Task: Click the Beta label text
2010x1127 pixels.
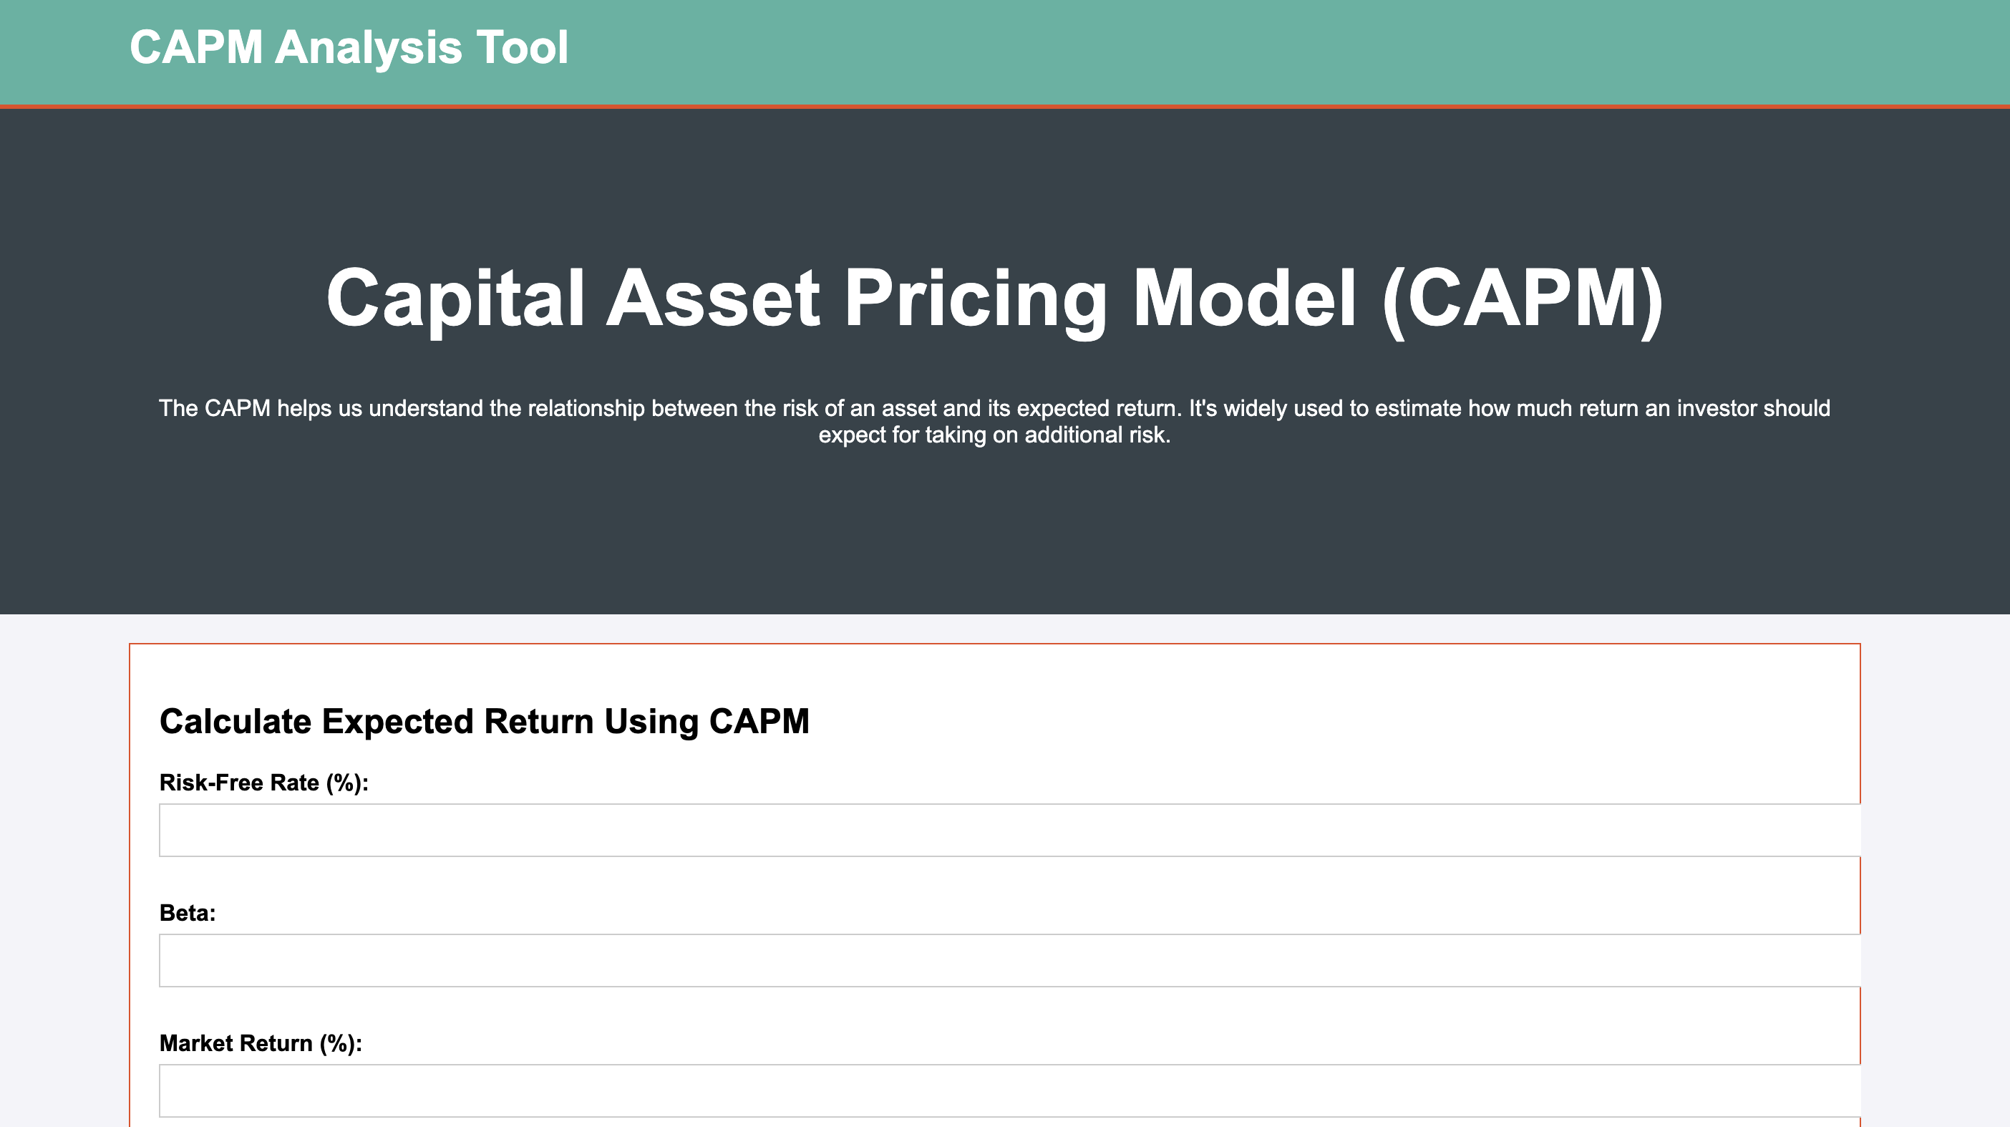Action: click(x=188, y=913)
